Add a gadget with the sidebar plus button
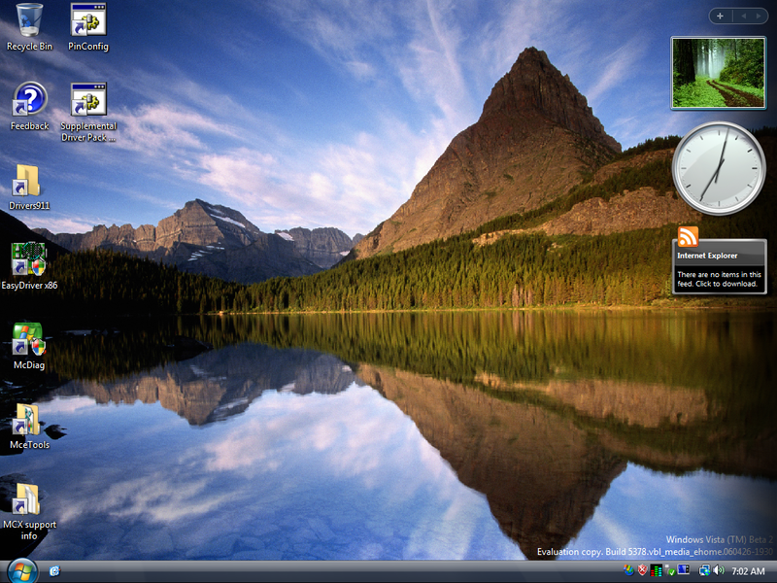 pos(720,16)
